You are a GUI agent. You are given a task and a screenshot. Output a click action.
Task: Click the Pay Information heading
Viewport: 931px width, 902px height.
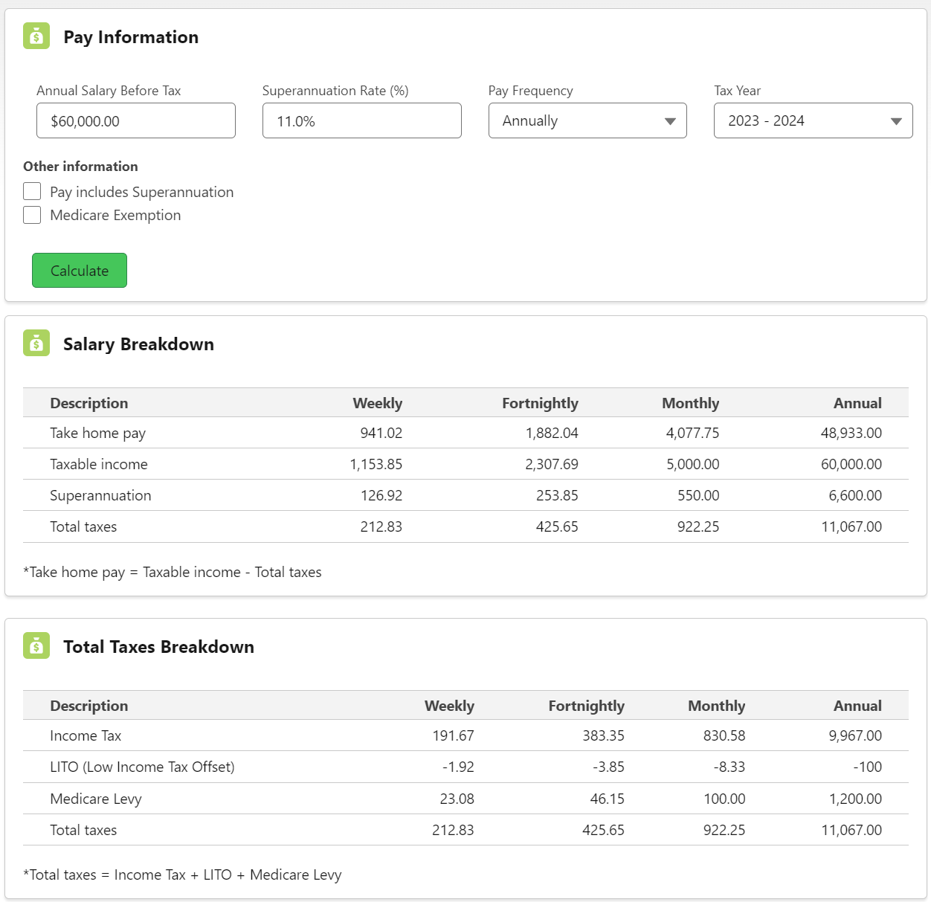(x=131, y=37)
